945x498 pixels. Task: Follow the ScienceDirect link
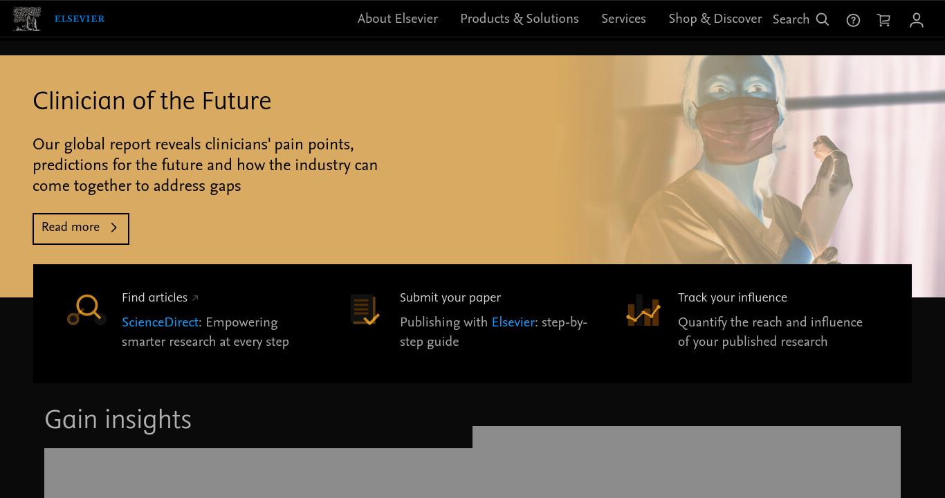[160, 323]
